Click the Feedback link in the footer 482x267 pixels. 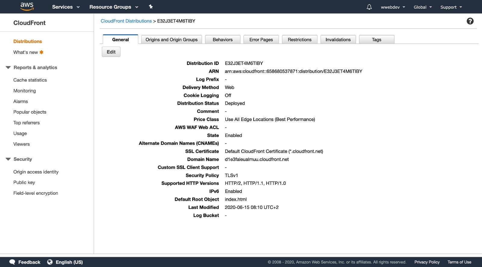(x=29, y=262)
